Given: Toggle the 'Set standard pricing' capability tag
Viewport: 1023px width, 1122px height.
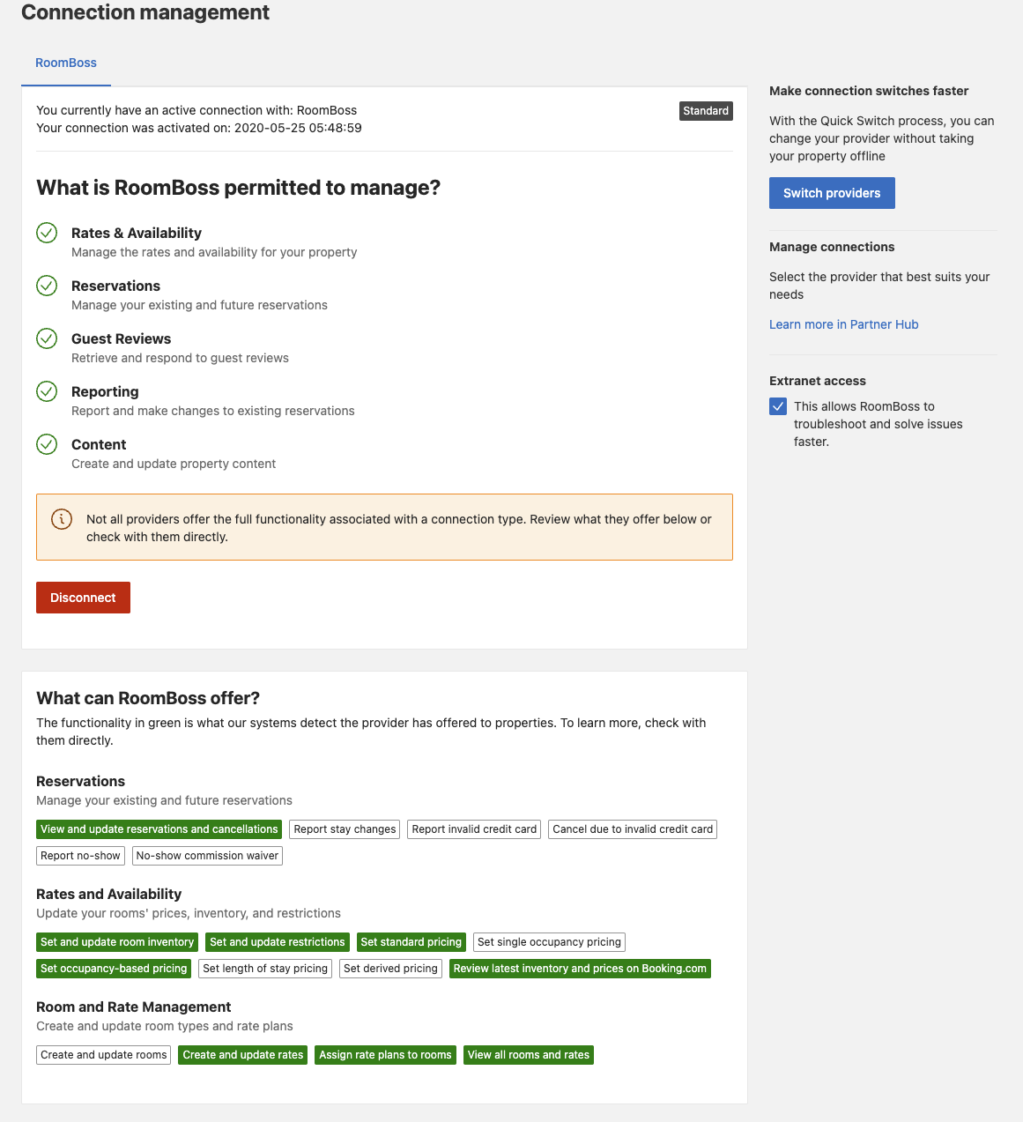Looking at the screenshot, I should tap(411, 941).
